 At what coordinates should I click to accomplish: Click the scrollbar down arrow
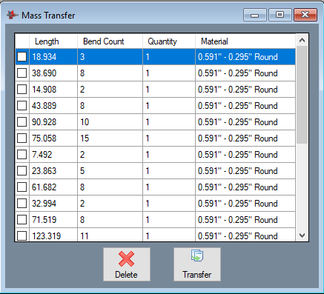click(x=302, y=235)
